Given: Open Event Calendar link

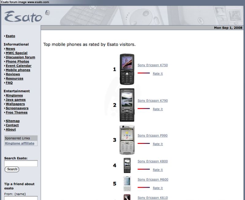Looking at the screenshot, I should [x=19, y=66].
